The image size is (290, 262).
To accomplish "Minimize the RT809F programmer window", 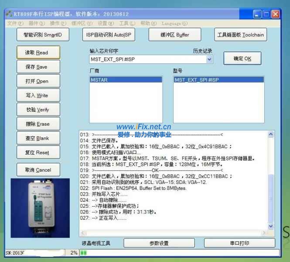I will pos(257,14).
